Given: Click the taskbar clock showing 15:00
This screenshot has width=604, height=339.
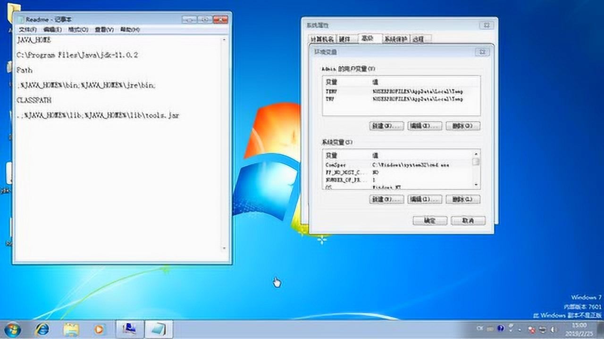Looking at the screenshot, I should (579, 329).
